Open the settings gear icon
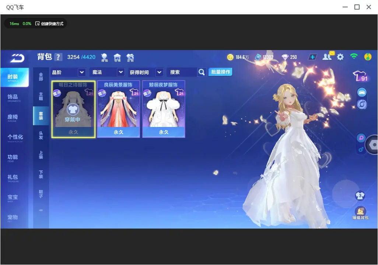 [340, 57]
